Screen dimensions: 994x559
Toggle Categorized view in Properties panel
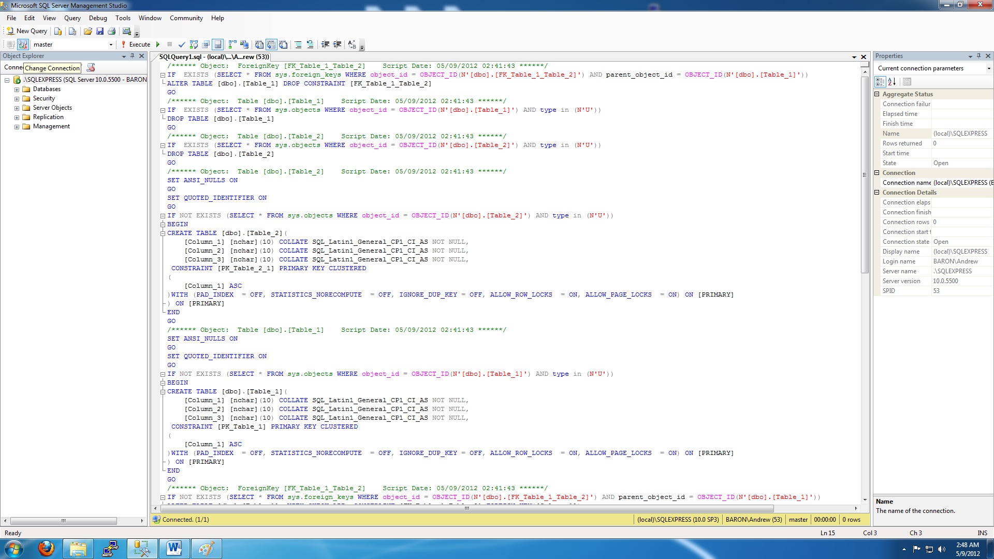click(x=880, y=82)
